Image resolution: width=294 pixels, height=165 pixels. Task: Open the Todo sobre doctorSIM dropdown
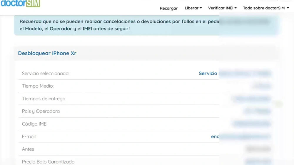[x=266, y=8]
